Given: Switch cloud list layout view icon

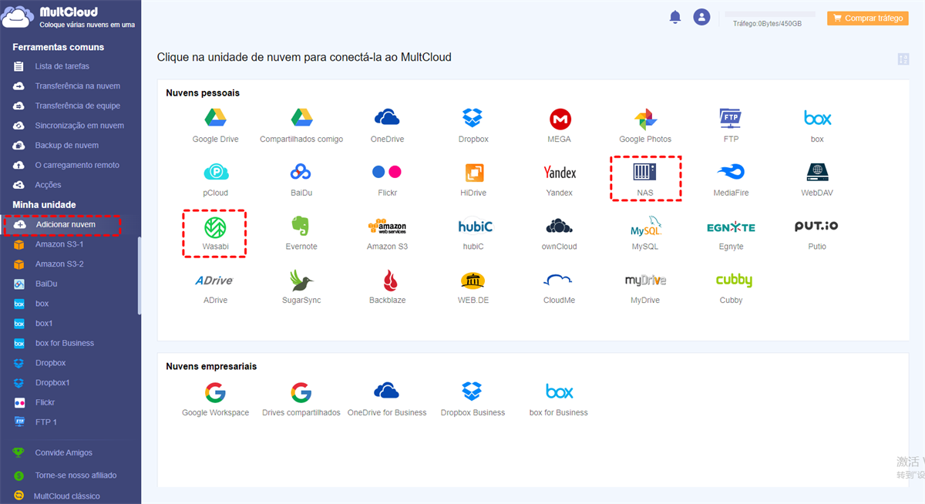Looking at the screenshot, I should pyautogui.click(x=903, y=59).
